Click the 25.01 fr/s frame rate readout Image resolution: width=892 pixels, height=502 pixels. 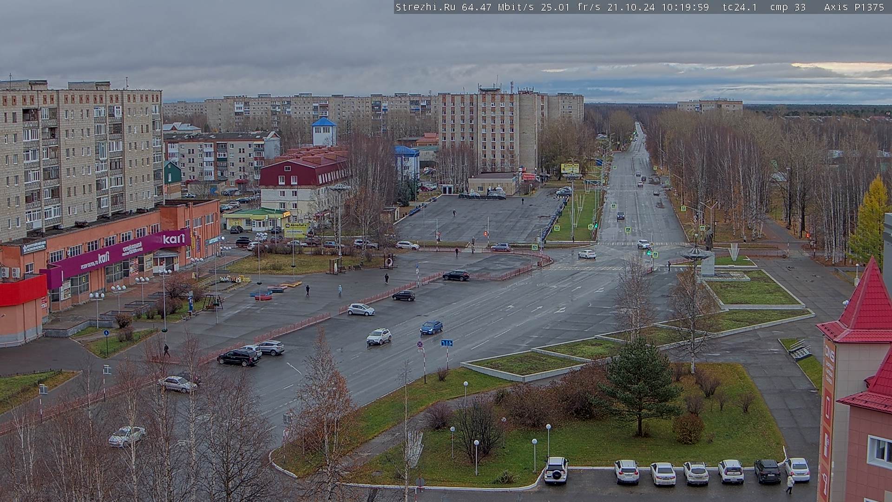click(571, 7)
